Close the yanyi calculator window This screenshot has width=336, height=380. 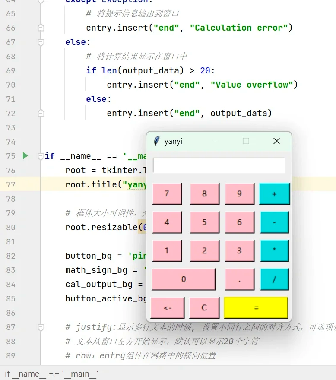[276, 141]
